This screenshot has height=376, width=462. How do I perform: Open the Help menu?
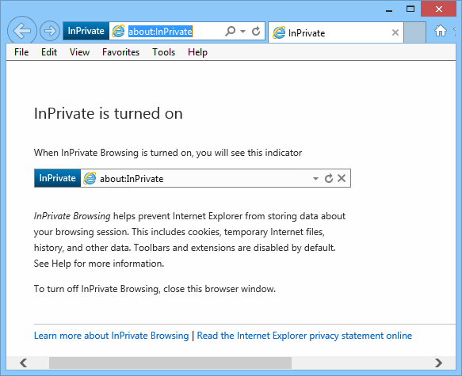tap(197, 52)
